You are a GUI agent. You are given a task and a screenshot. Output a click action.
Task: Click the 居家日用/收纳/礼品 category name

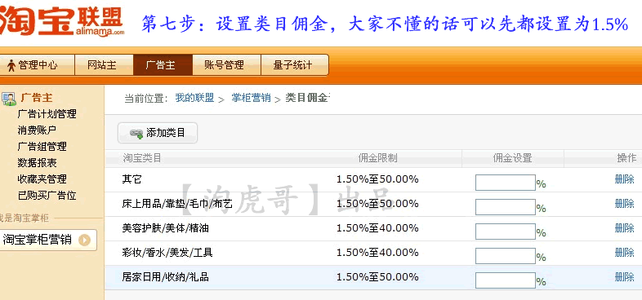click(x=166, y=277)
